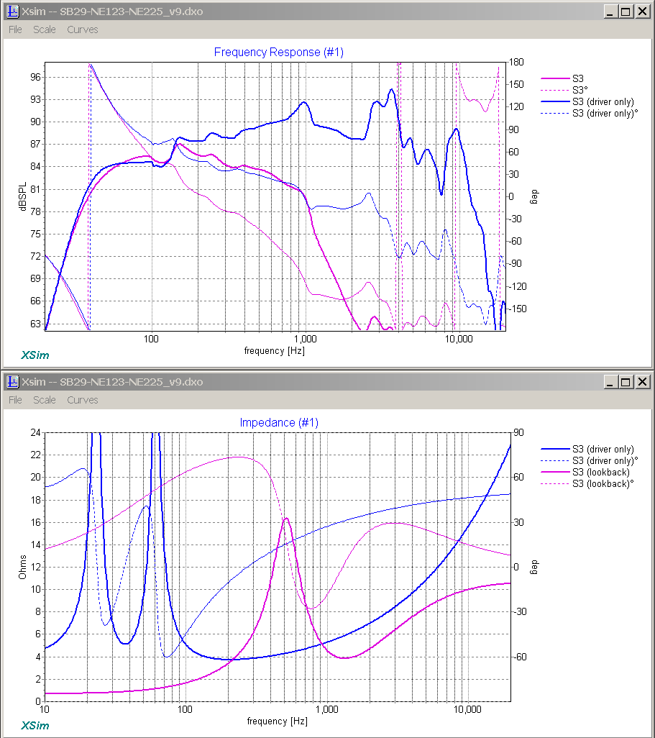The width and height of the screenshot is (655, 738).
Task: Click the XSim logo in Impedance window
Action: (35, 726)
